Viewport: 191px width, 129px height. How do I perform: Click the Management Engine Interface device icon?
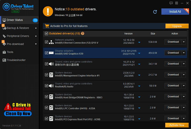point(51,75)
